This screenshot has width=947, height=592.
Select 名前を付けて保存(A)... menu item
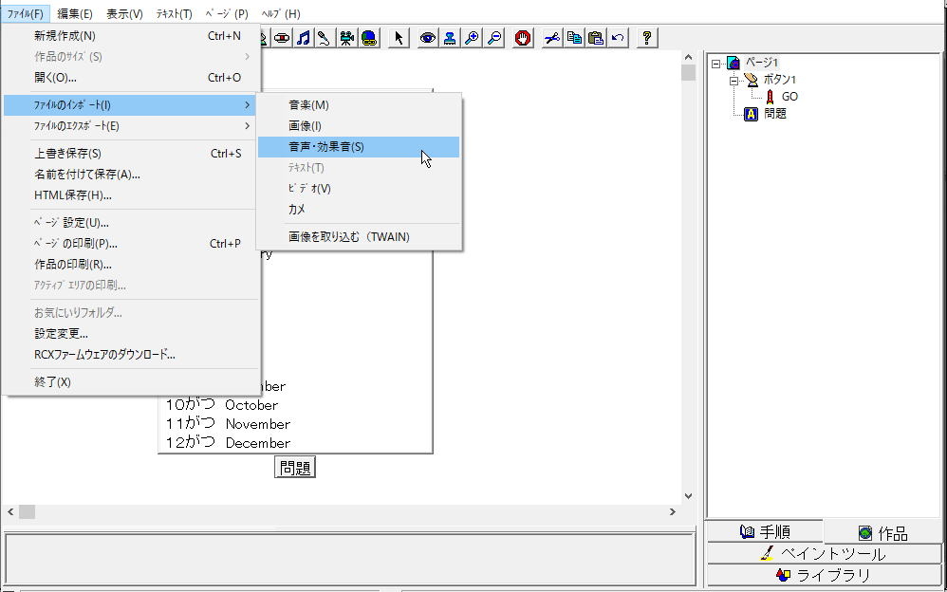(x=132, y=175)
